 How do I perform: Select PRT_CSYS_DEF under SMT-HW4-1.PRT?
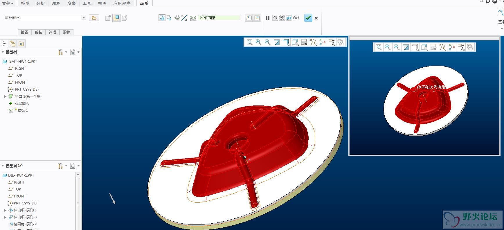(x=27, y=89)
